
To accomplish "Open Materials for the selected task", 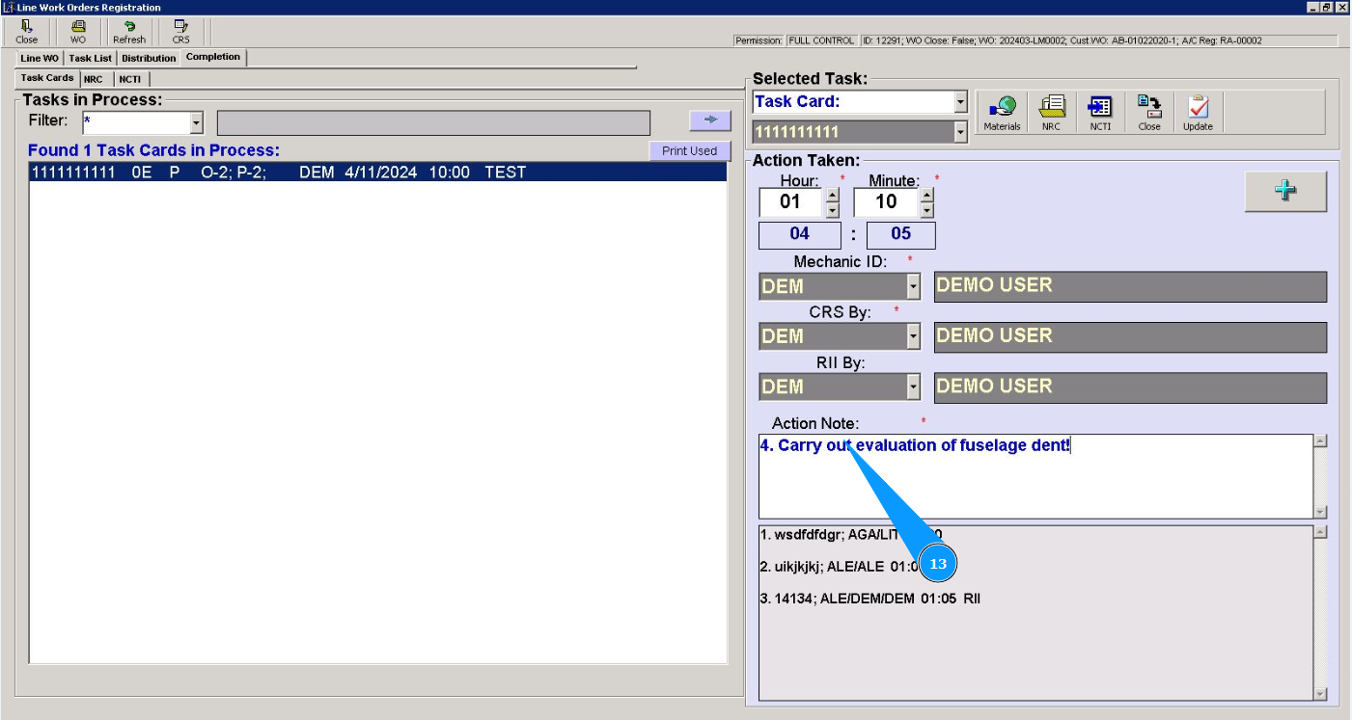I will (x=1002, y=113).
